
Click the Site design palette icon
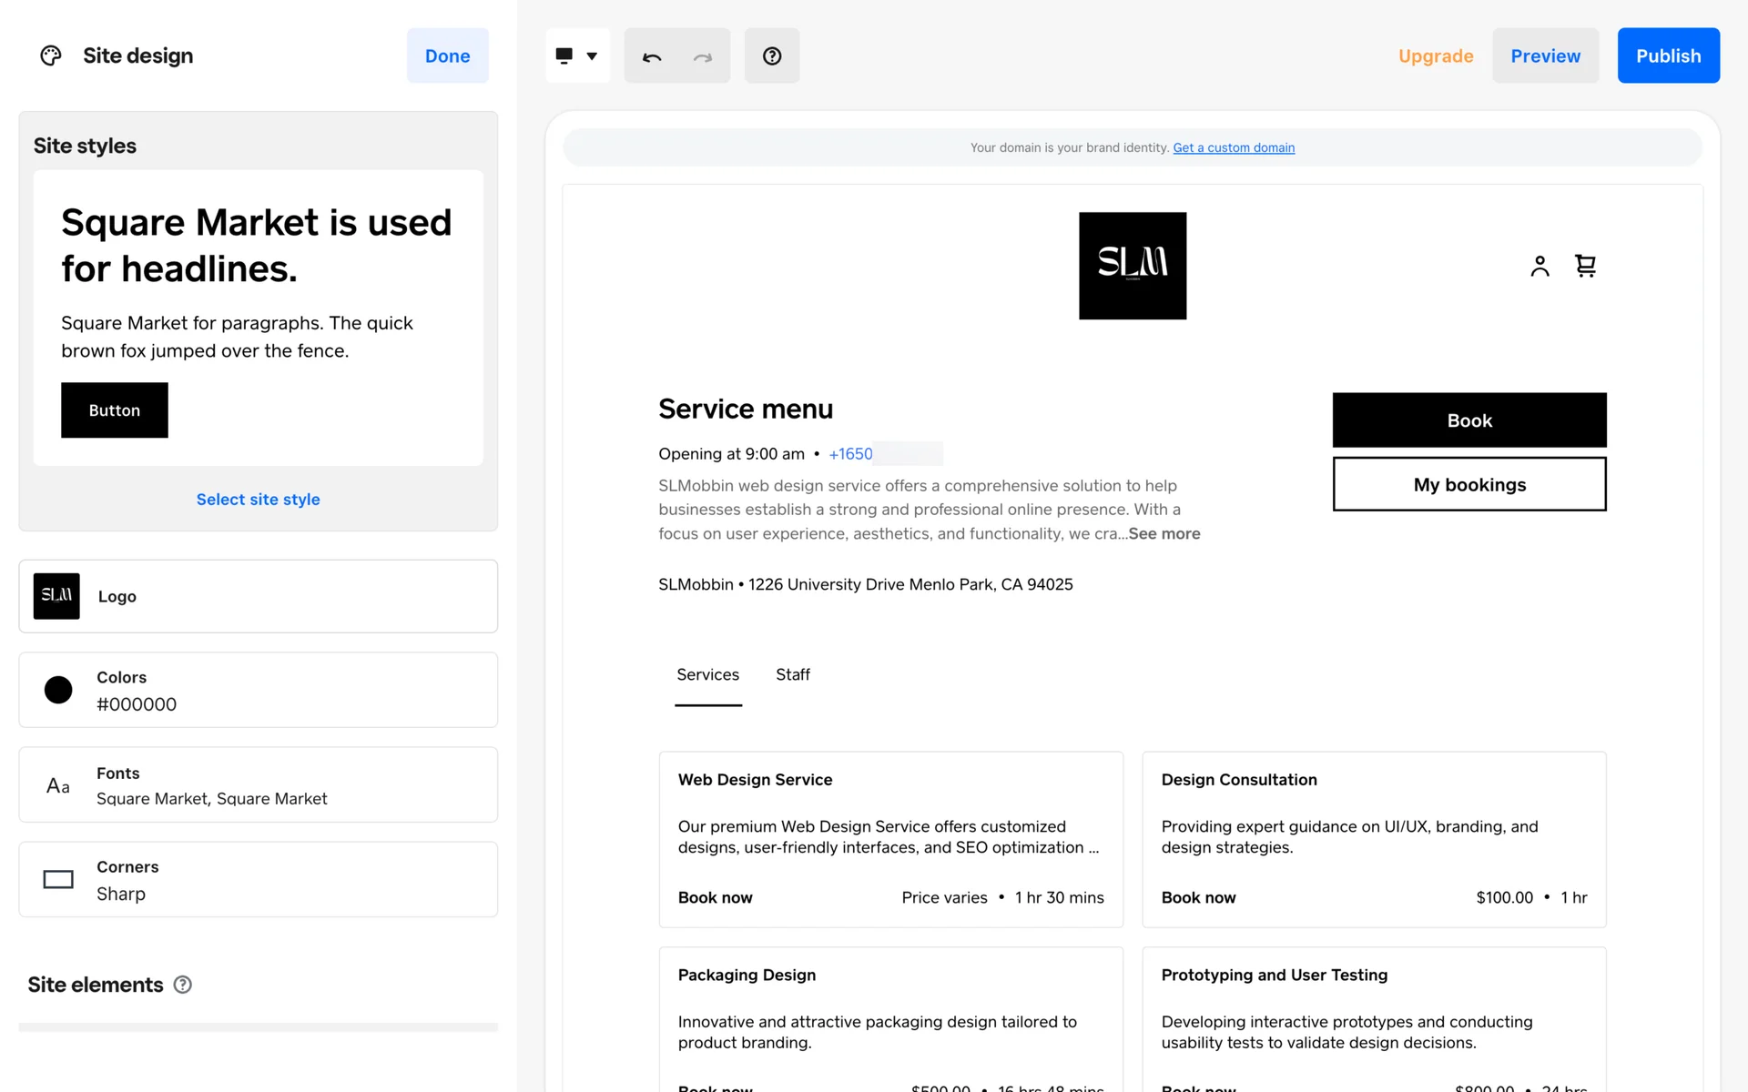point(51,56)
